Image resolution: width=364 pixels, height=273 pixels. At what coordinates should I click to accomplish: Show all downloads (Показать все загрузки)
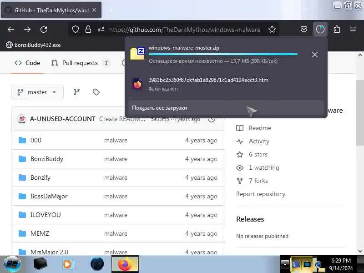point(226,108)
